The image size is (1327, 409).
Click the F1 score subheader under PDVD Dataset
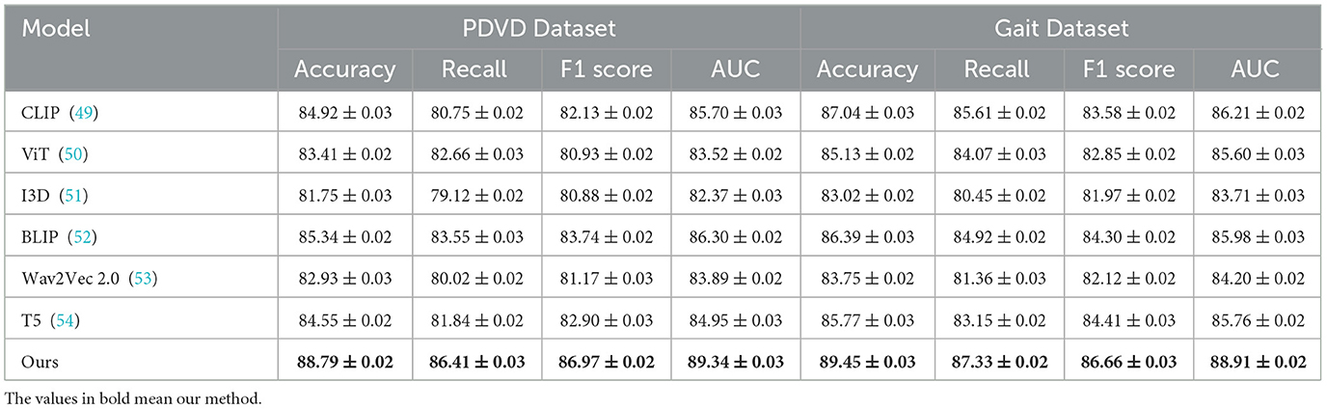click(604, 69)
